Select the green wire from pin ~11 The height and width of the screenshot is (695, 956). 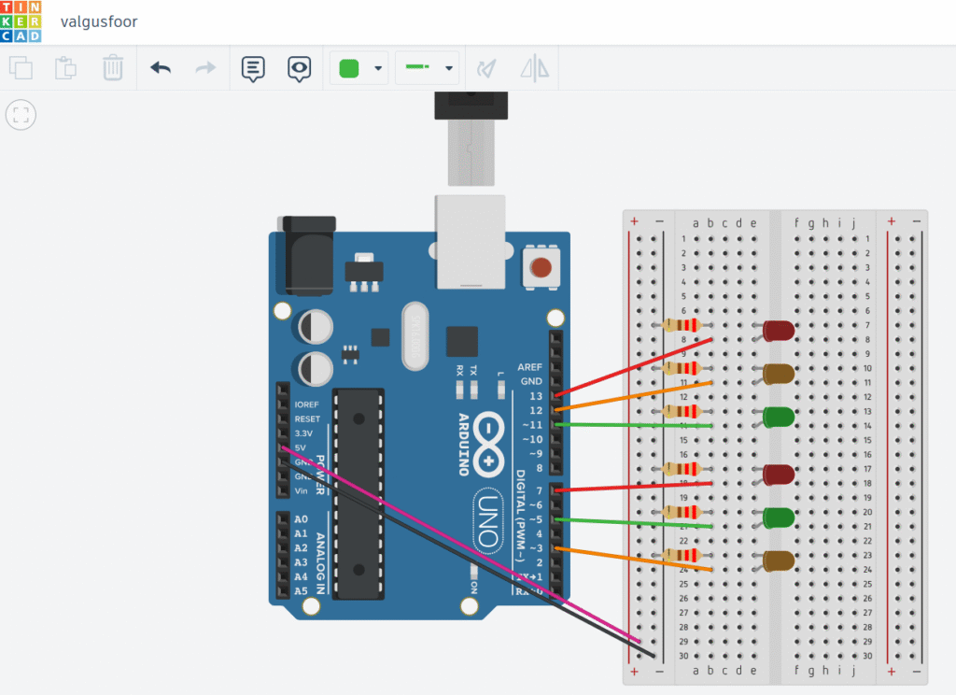[x=634, y=425]
